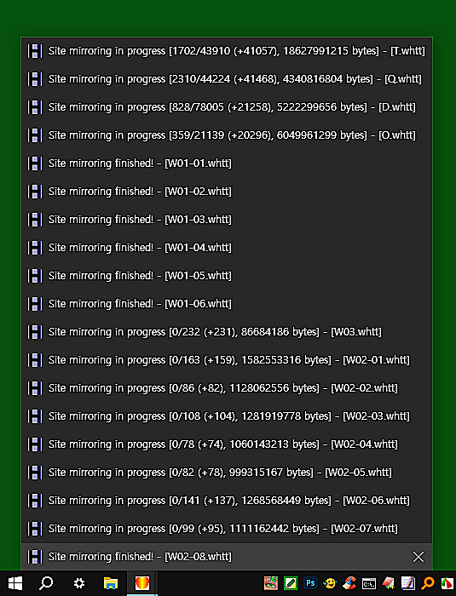Click the window icon beside W01-04.whtt
The width and height of the screenshot is (456, 596).
35,248
